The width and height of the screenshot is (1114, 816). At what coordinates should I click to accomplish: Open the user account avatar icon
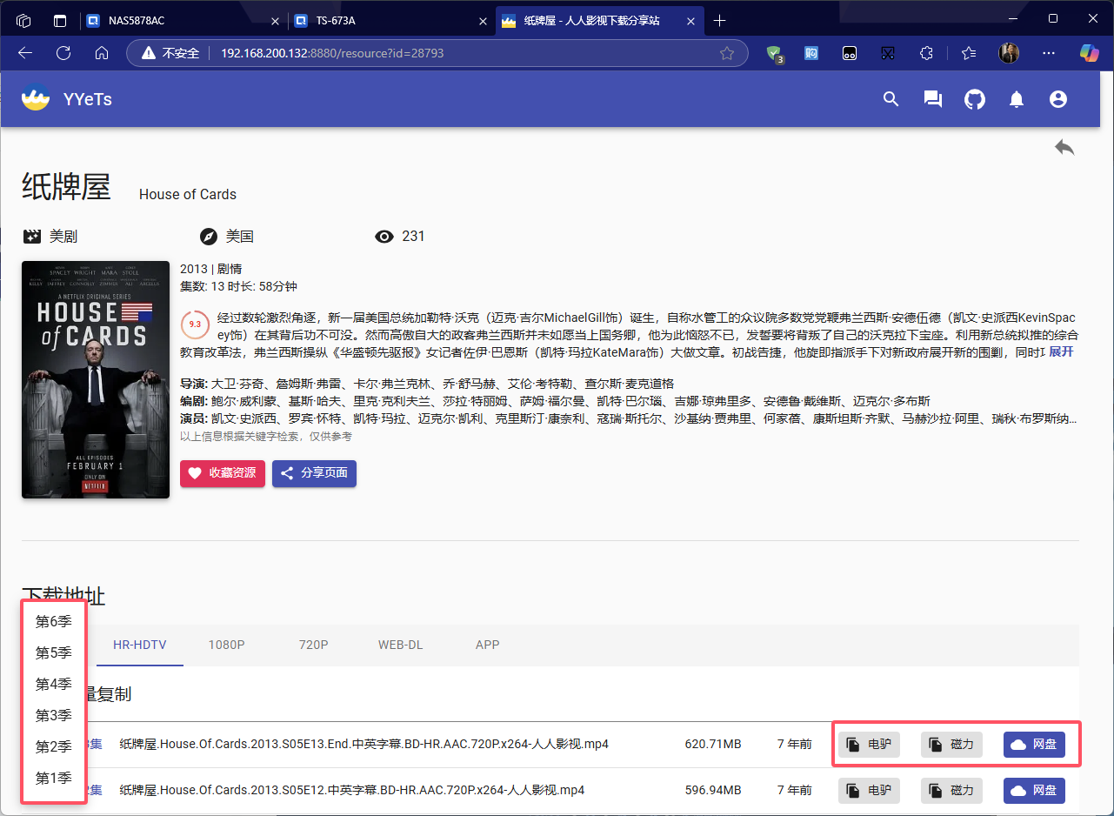(1058, 99)
